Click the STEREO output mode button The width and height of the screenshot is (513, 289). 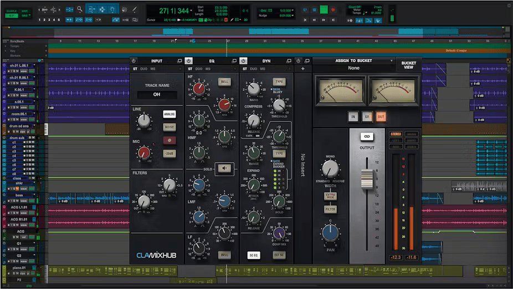click(396, 134)
